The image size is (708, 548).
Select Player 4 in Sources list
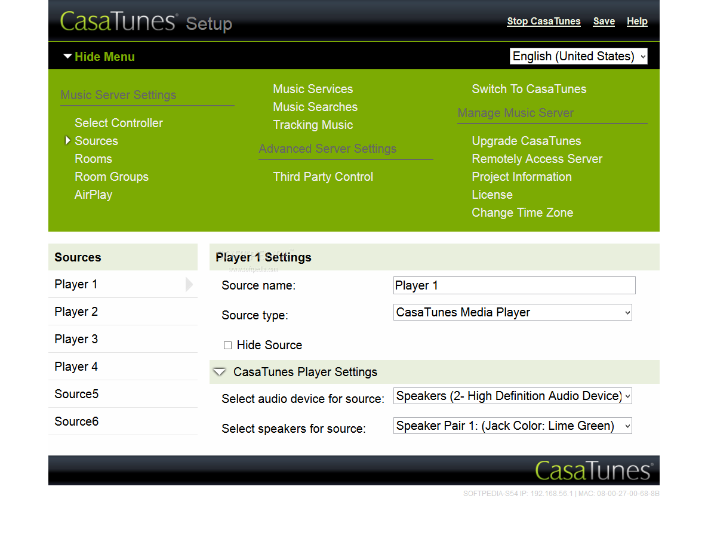[x=123, y=367]
